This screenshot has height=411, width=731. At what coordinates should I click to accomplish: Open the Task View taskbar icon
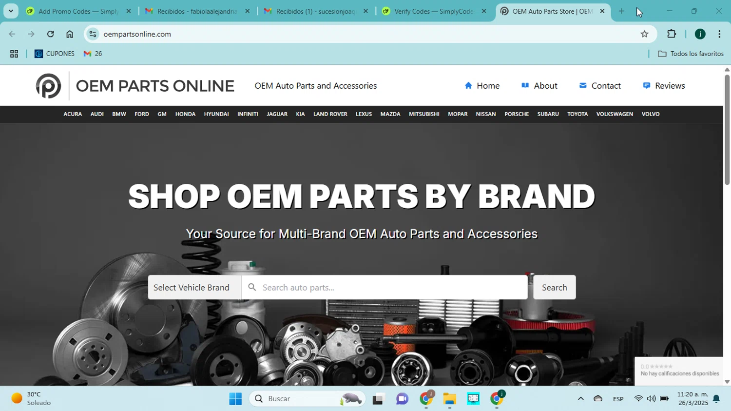[379, 399]
